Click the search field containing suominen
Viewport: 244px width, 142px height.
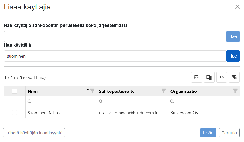pos(115,56)
